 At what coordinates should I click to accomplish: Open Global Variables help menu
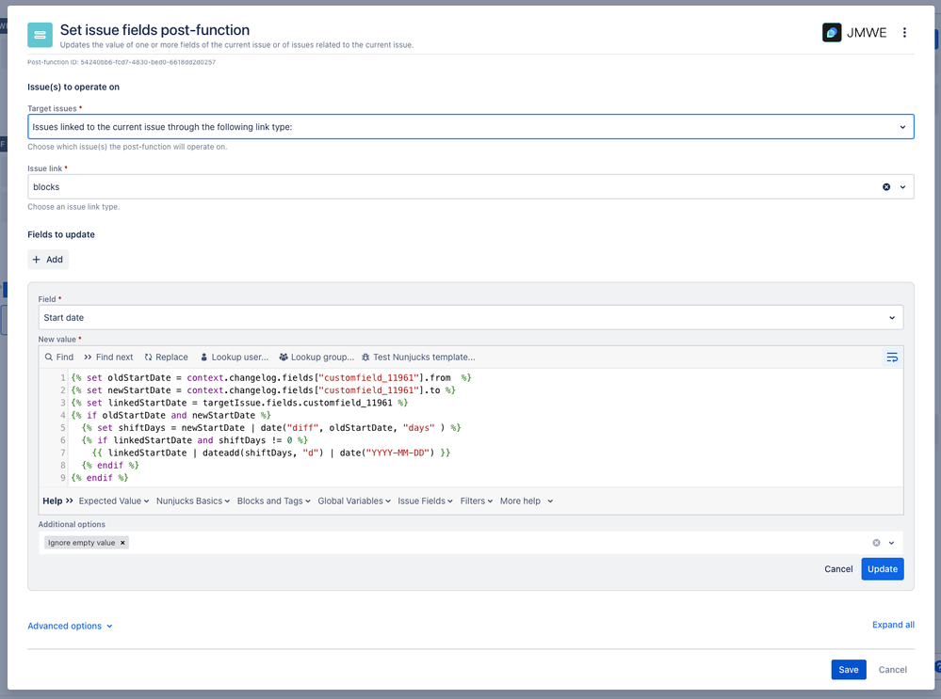354,501
